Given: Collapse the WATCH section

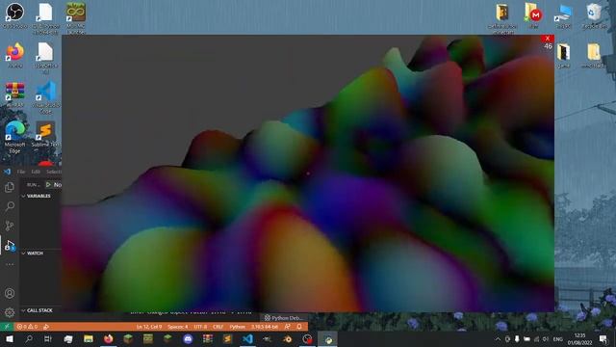Looking at the screenshot, I should coord(33,254).
